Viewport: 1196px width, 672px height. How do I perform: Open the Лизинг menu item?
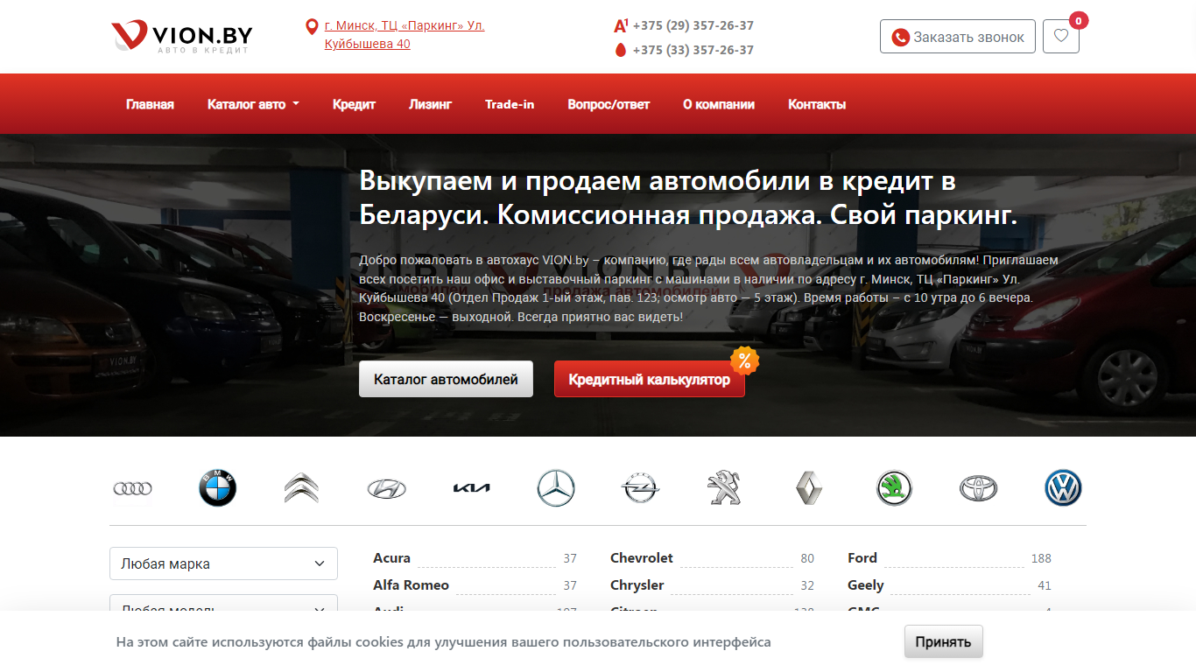coord(430,104)
